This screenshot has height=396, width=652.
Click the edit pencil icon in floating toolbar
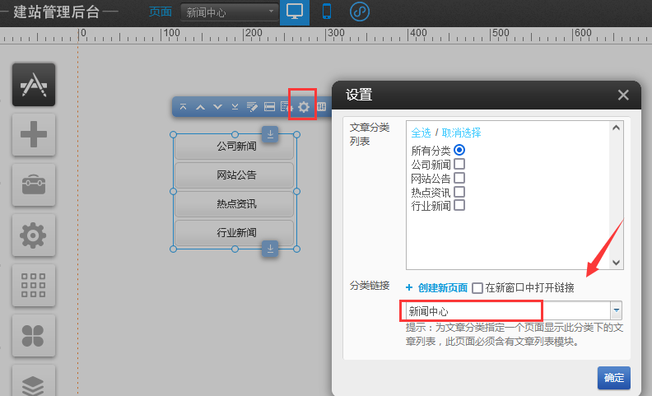point(252,107)
